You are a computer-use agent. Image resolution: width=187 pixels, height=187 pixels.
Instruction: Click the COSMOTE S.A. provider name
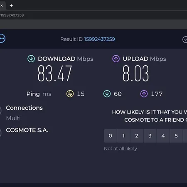[x=27, y=130]
